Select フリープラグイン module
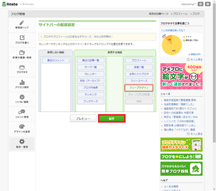 click(139, 88)
